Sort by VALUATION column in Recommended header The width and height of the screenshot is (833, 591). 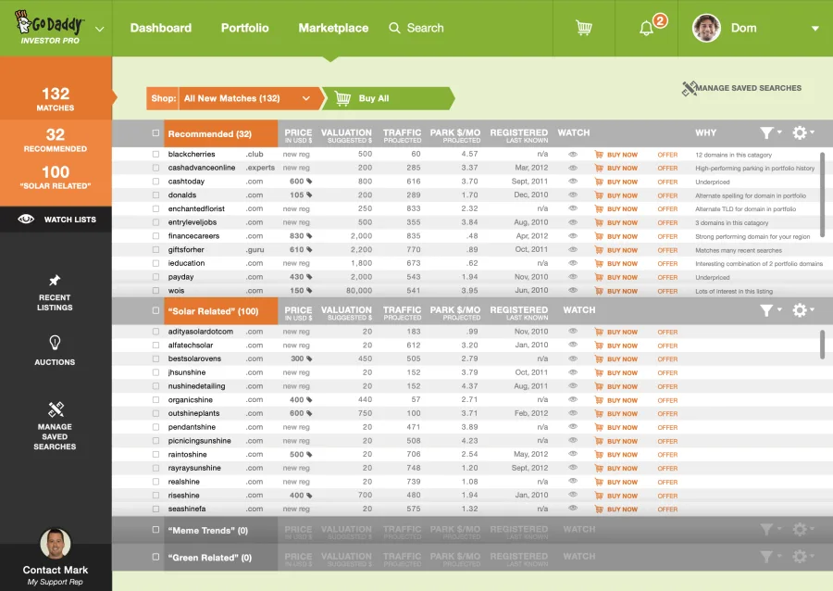pyautogui.click(x=346, y=135)
